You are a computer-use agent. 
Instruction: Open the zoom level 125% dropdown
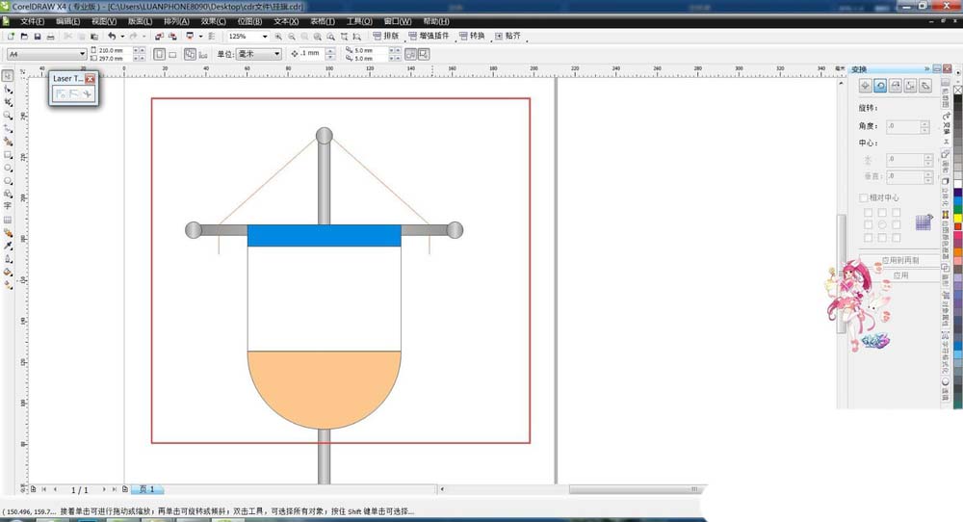pyautogui.click(x=265, y=37)
